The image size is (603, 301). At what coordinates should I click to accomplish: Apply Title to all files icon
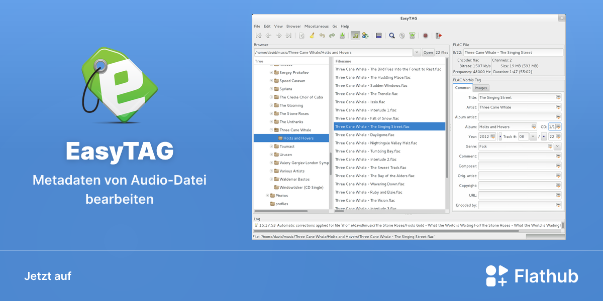pyautogui.click(x=558, y=97)
